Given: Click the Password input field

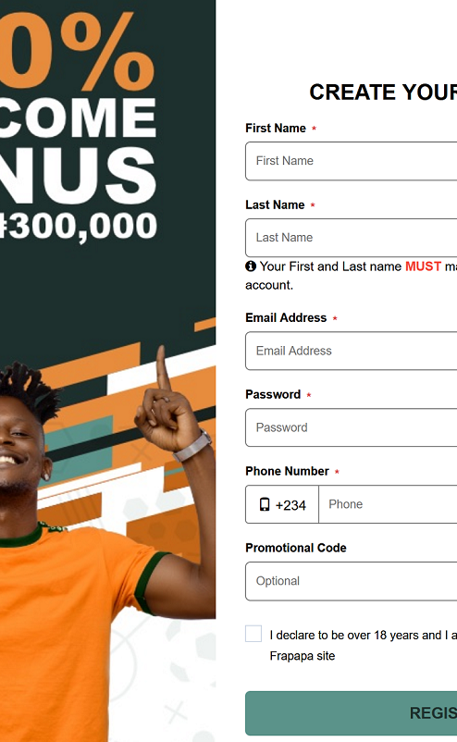Looking at the screenshot, I should [x=351, y=427].
